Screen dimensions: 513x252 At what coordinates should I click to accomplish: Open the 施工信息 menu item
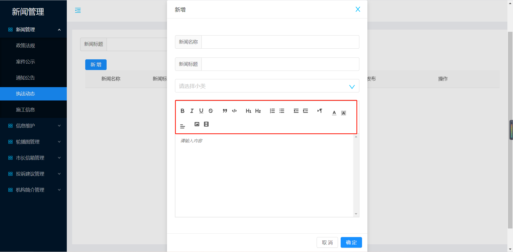[33, 110]
